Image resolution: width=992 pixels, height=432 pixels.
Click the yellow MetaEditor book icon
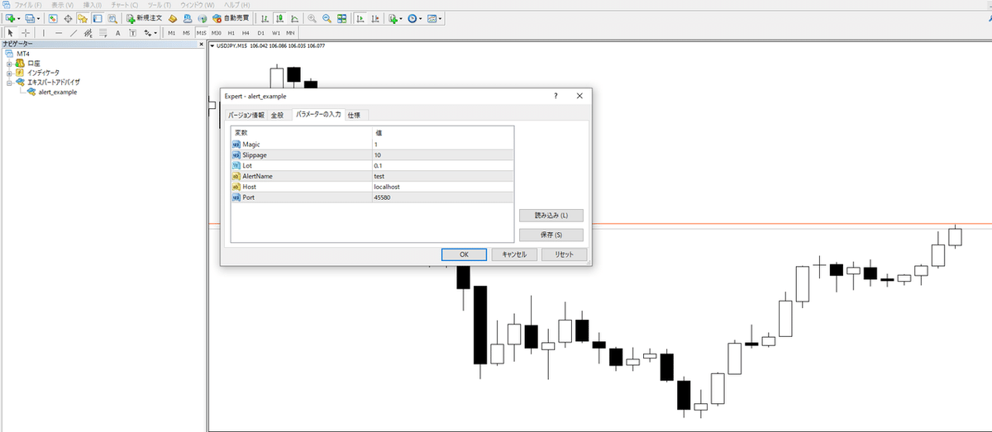coord(172,18)
